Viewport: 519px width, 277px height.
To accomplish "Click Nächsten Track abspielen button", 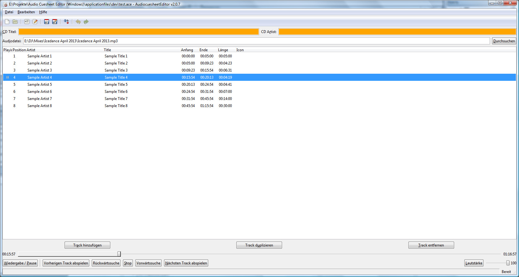I will coord(186,263).
